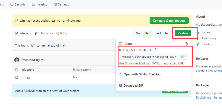Image resolution: width=222 pixels, height=109 pixels.
Task: Select the GitHub CLI clone tab
Action: (144, 50)
